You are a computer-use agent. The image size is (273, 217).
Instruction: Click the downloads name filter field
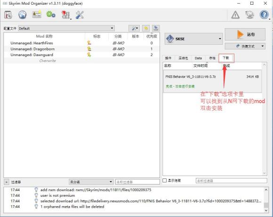pyautogui.click(x=232, y=181)
